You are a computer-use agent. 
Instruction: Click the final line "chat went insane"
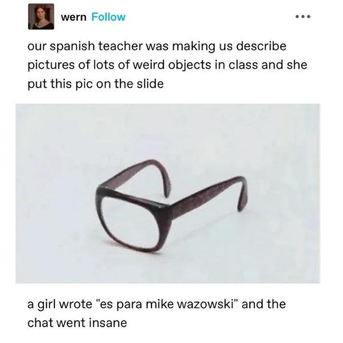[x=77, y=323]
